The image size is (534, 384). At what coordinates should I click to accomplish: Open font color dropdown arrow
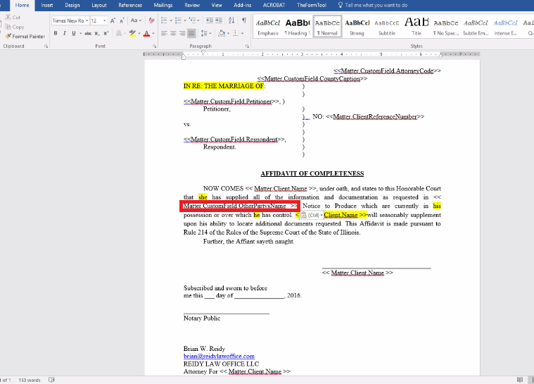(153, 33)
